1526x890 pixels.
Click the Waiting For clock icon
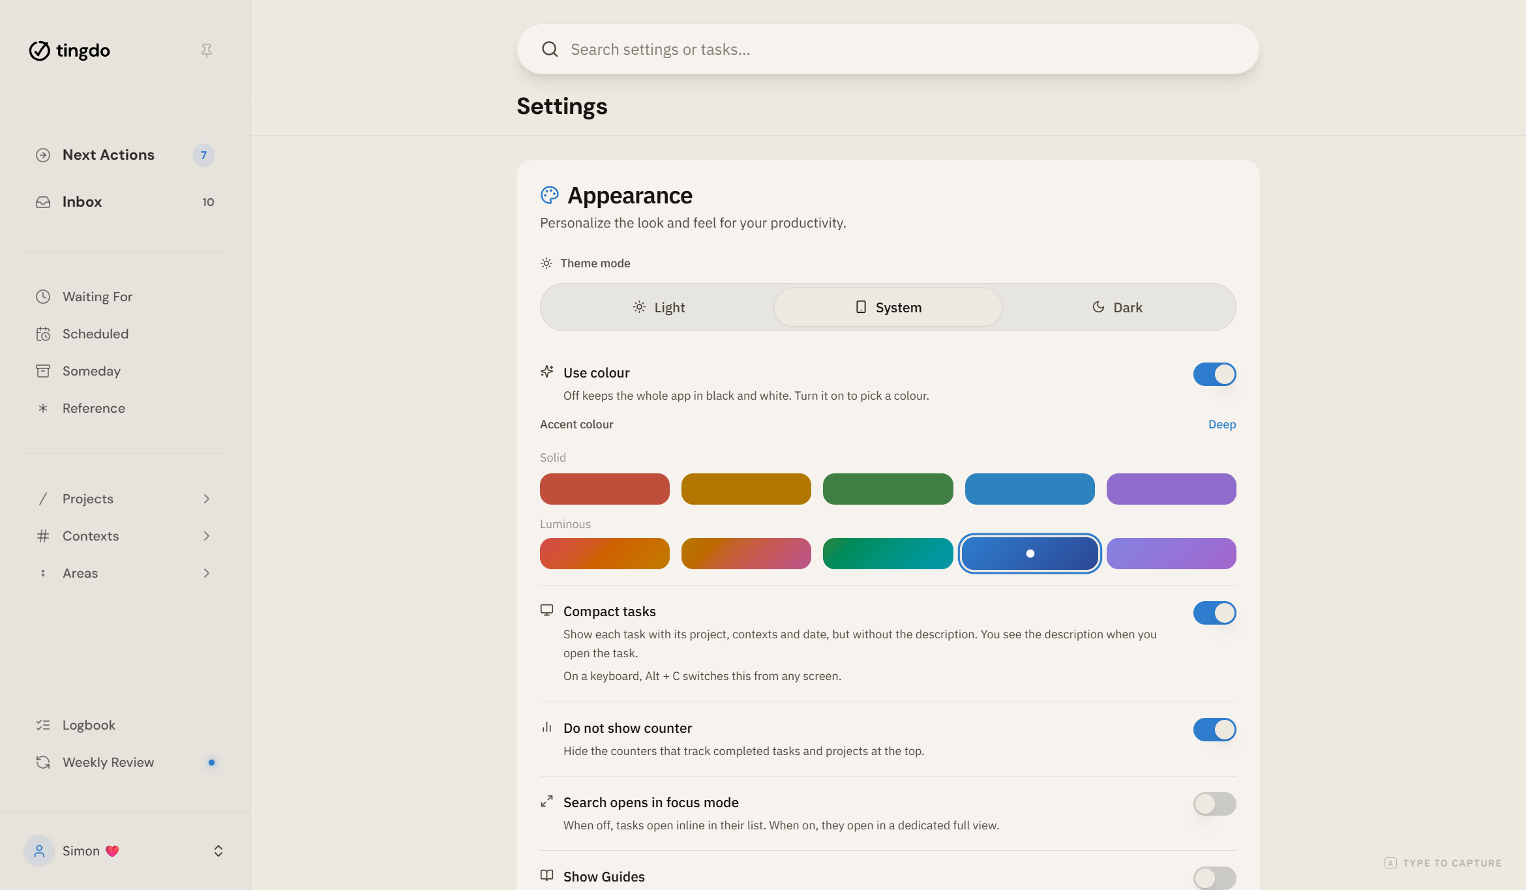(43, 297)
